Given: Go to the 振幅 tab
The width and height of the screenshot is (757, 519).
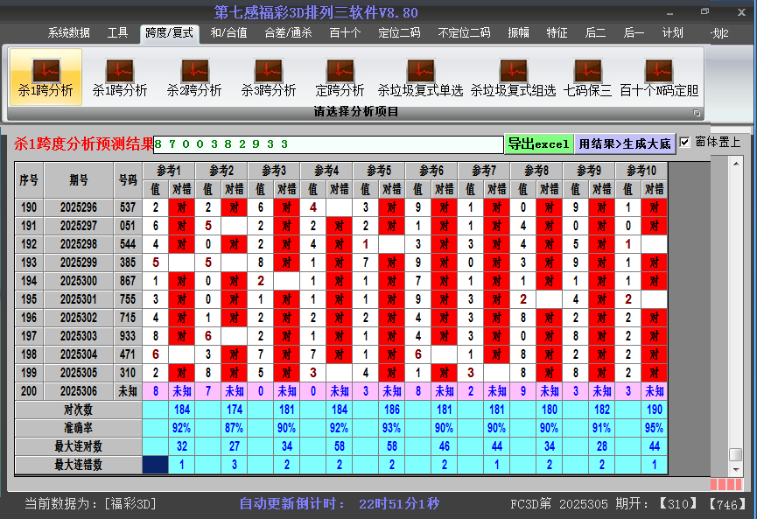Looking at the screenshot, I should [x=518, y=33].
